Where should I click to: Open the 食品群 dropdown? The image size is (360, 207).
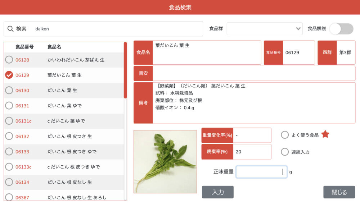tap(264, 29)
